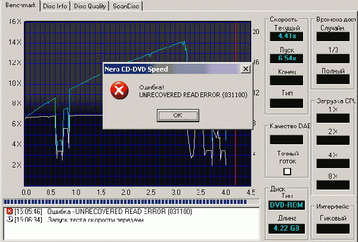
Task: Click the start speed value 6.54x
Action: pyautogui.click(x=286, y=58)
